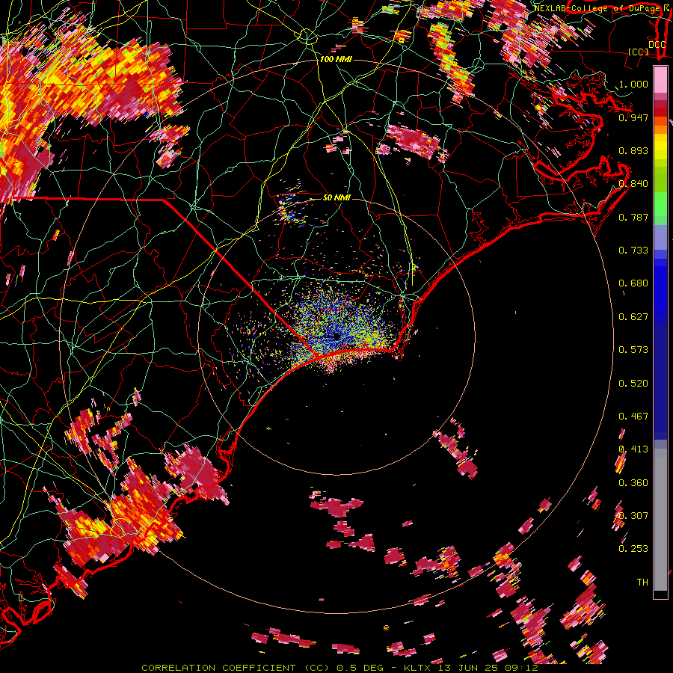Screen dimensions: 673x673
Task: Click the 0.947 scale value
Action: tap(633, 117)
